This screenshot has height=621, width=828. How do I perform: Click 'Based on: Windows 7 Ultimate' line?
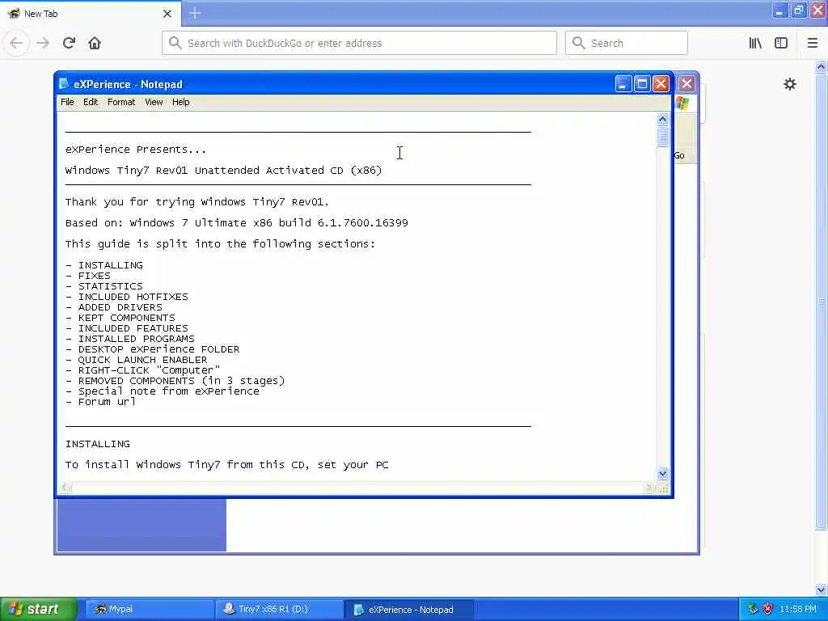click(x=237, y=223)
